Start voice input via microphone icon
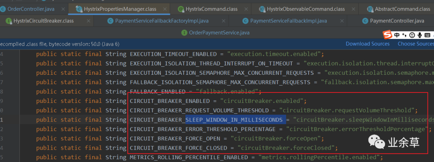434x162 pixels. click(x=420, y=35)
